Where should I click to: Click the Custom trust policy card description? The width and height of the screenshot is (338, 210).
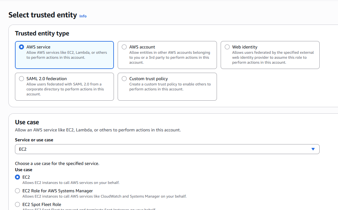170,87
